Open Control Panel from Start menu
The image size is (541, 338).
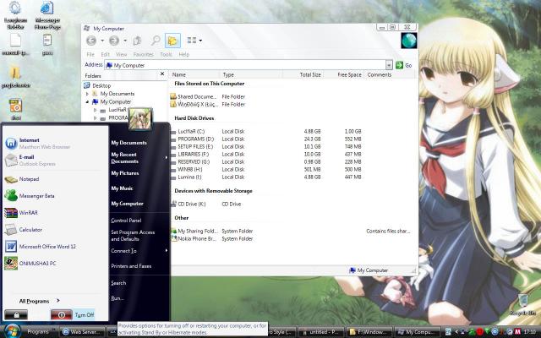tap(126, 221)
